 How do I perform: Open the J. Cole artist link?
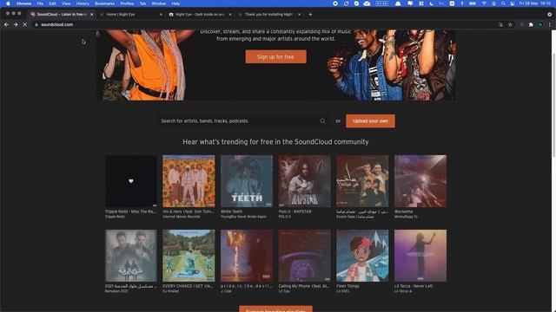point(226,291)
